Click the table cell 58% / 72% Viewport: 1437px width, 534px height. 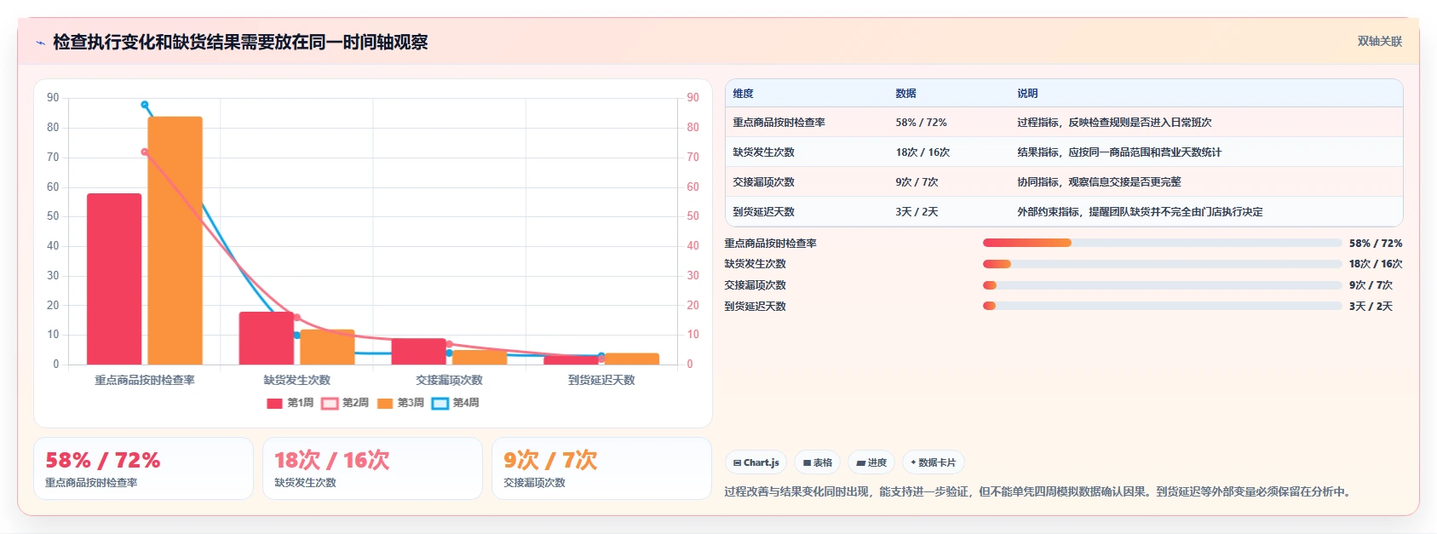[921, 123]
